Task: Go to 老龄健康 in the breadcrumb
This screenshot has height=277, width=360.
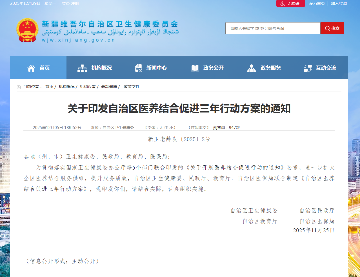Action: point(109,87)
